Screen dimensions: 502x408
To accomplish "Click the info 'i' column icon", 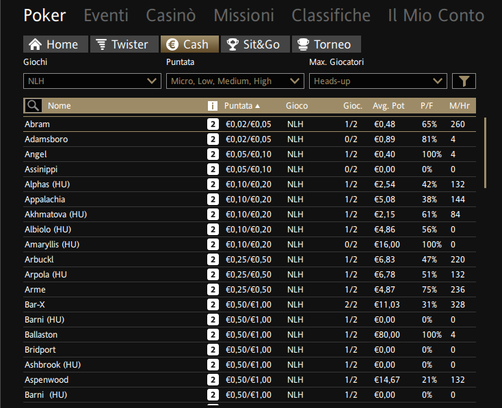I will [213, 106].
